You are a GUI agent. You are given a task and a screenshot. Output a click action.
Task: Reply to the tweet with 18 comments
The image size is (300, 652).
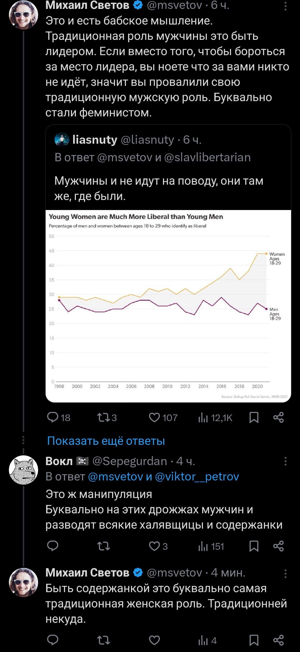pyautogui.click(x=53, y=417)
